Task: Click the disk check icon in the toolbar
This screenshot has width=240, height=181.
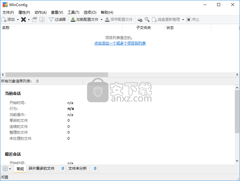Action: 140,20
